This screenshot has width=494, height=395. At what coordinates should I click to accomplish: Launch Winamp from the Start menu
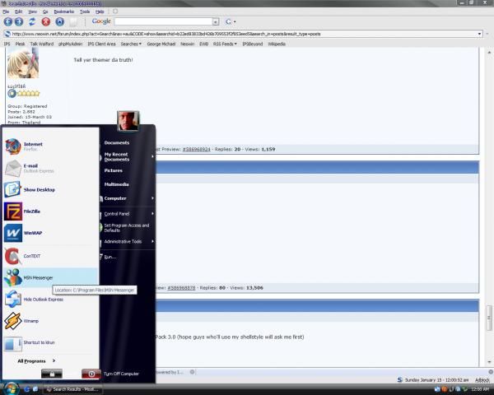(x=50, y=321)
